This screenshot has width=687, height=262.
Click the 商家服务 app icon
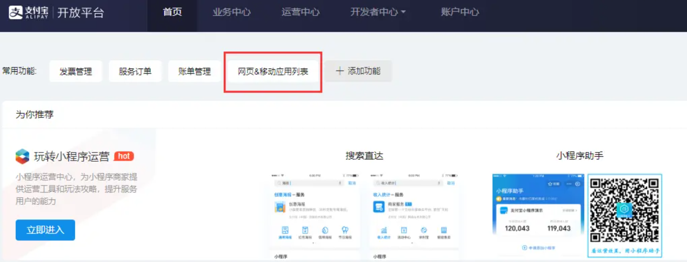coord(379,207)
